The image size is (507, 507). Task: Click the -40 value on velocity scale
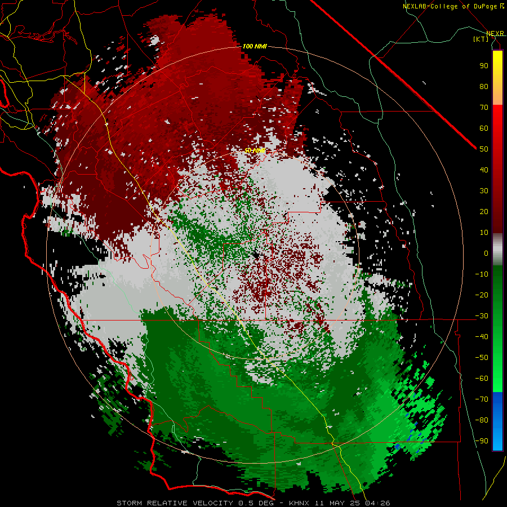(482, 337)
